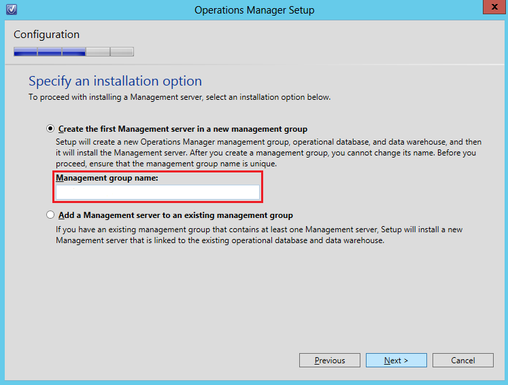Click the Operations Manager Setup title bar icon
Image resolution: width=508 pixels, height=385 pixels.
pos(12,10)
